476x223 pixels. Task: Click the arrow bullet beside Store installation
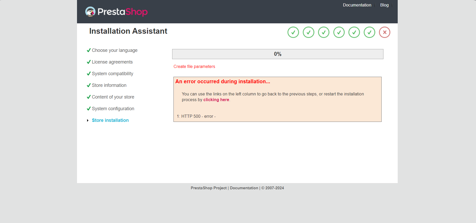click(x=88, y=120)
